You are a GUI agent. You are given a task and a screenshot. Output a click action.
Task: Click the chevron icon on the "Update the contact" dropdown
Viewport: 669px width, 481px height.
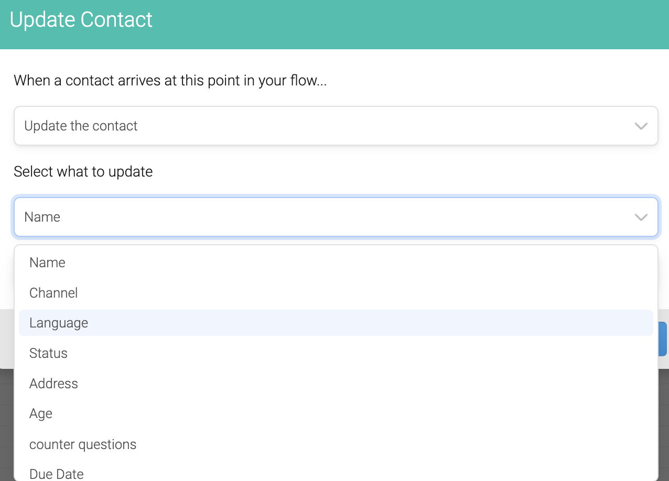pos(640,126)
